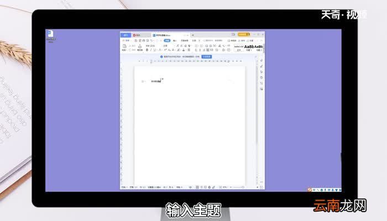Switch to the References ribbon tab

(194, 40)
